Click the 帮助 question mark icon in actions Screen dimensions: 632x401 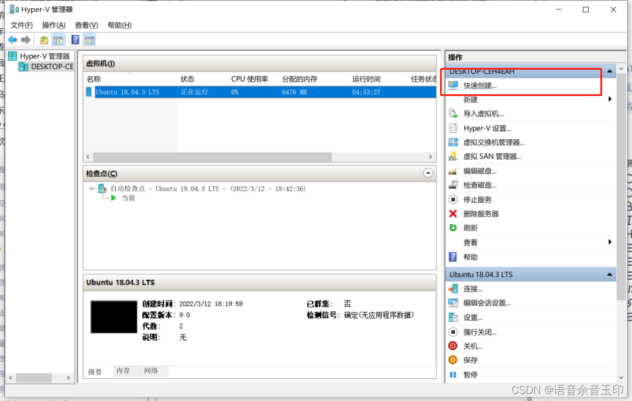coord(453,257)
